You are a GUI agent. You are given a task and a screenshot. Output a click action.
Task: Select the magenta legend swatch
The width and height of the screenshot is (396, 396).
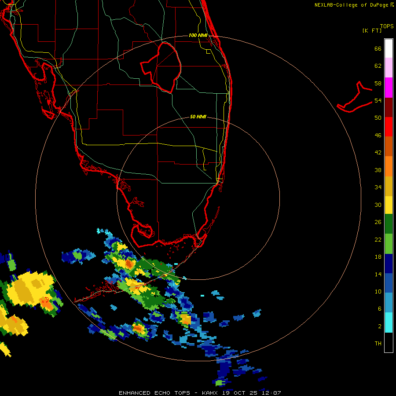[389, 88]
